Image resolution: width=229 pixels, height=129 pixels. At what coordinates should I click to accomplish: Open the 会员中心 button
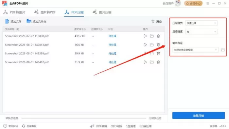pyautogui.click(x=193, y=3)
